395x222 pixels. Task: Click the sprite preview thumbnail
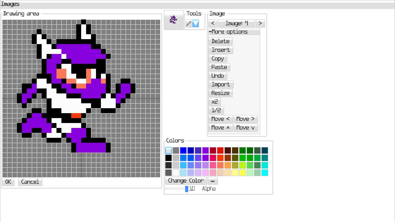173,20
